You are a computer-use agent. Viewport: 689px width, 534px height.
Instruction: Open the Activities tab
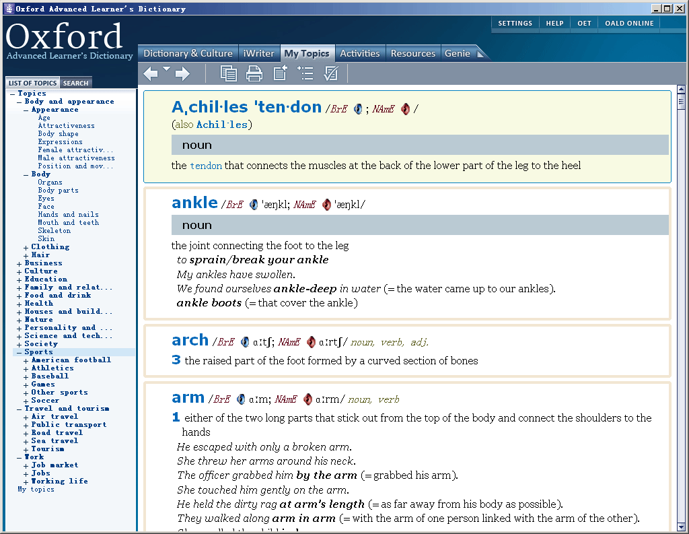click(x=360, y=53)
